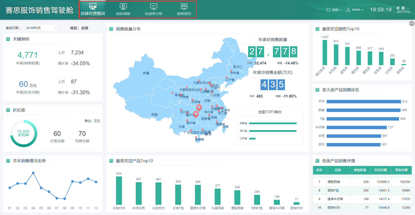Click the 总体经营情况 monitor icon

tap(93, 6)
